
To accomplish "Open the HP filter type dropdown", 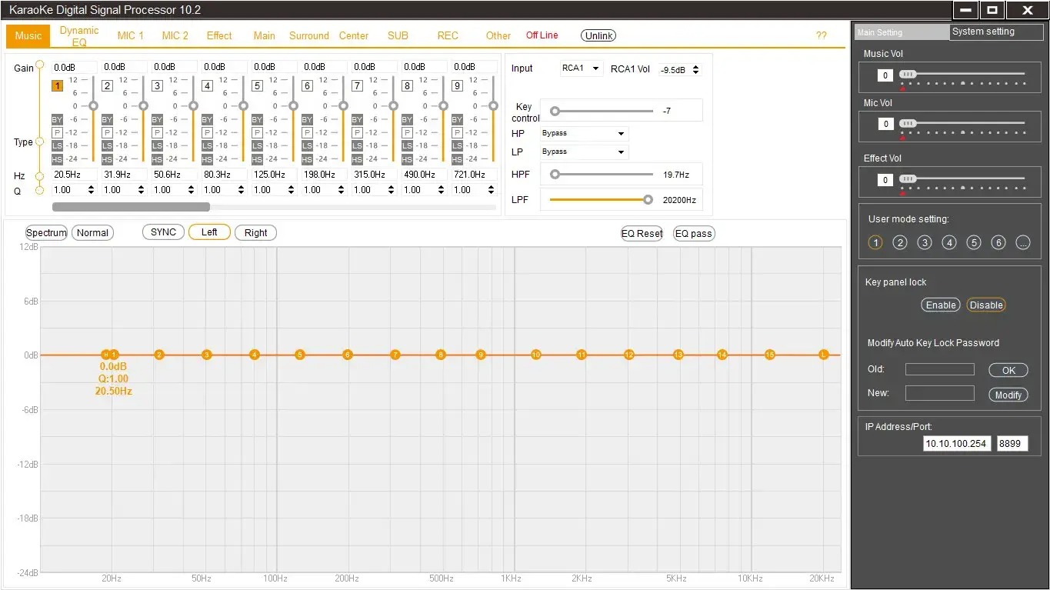I will tap(584, 133).
